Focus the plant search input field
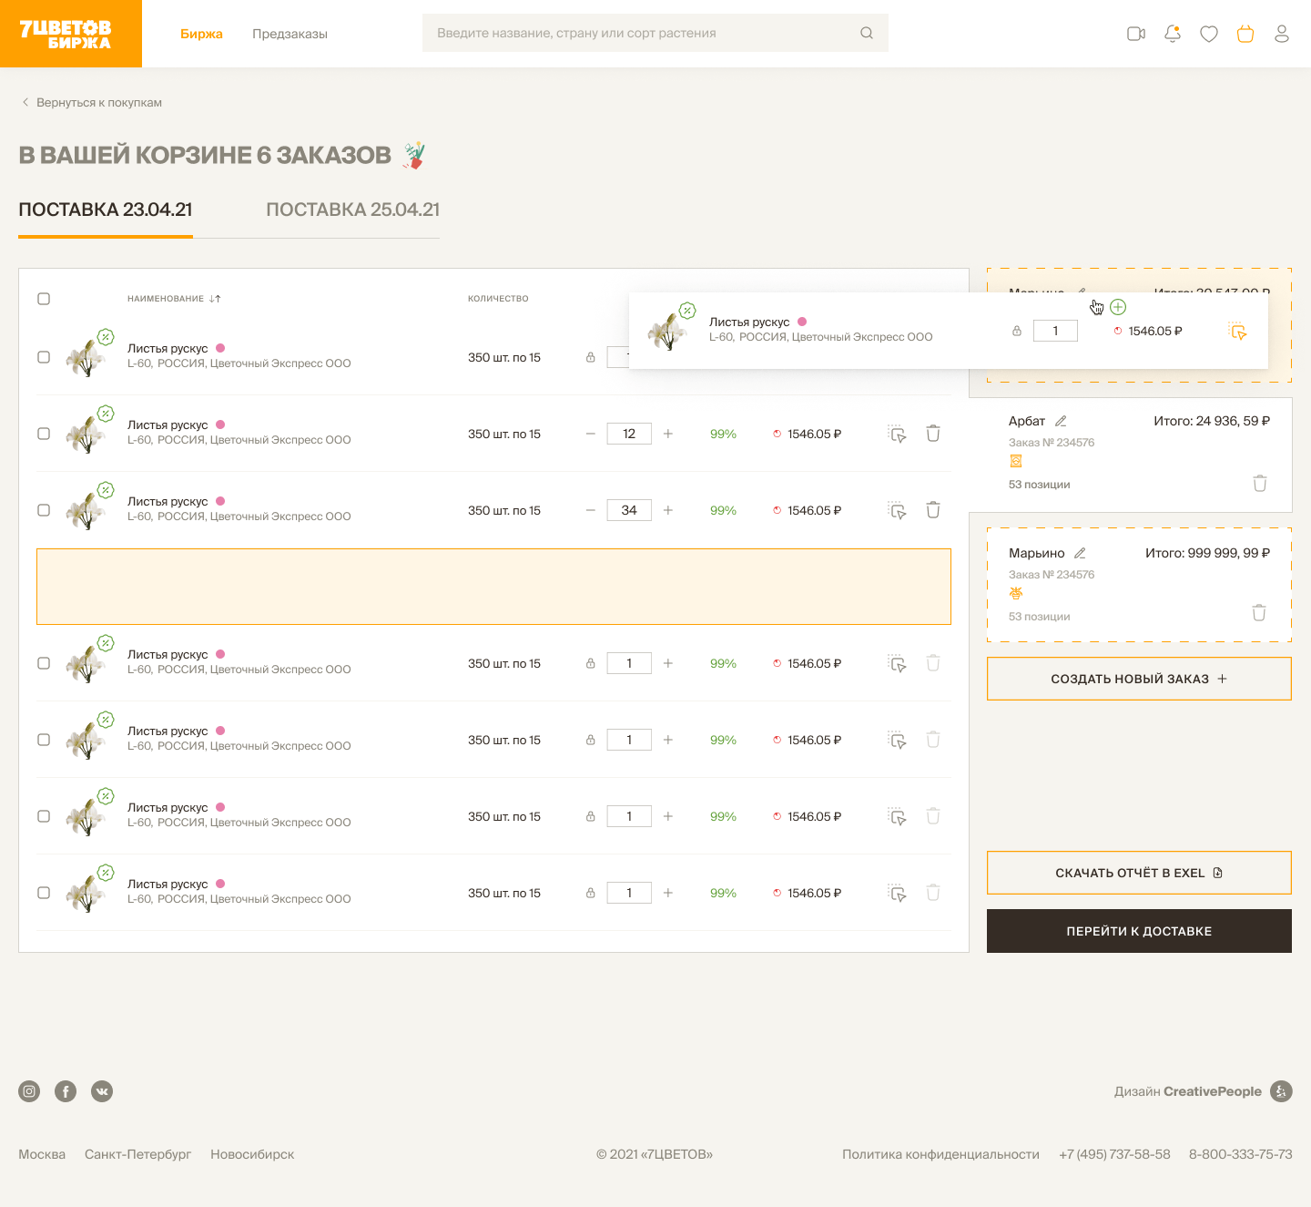This screenshot has width=1311, height=1207. click(642, 33)
